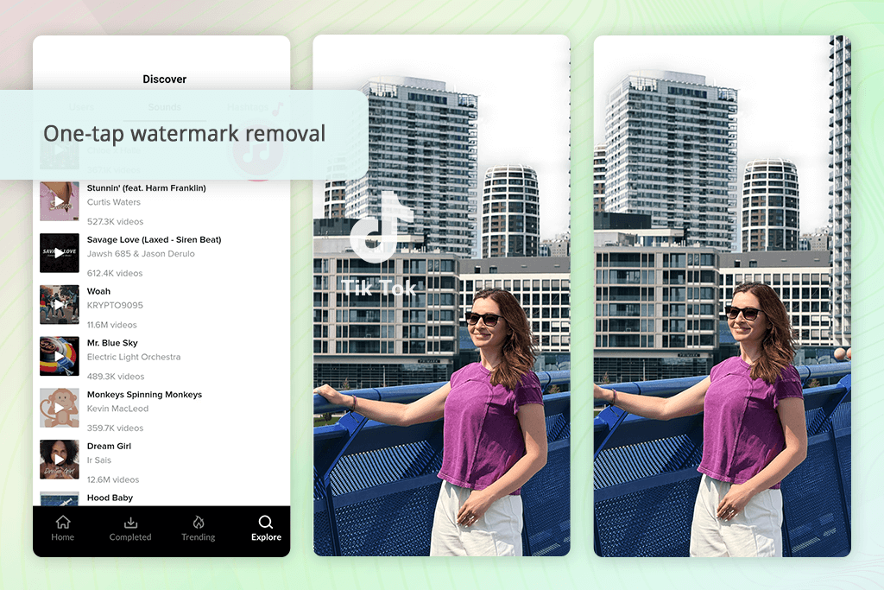The image size is (884, 590).
Task: Open the "Monkeys Spinning Monkeys" song title
Action: click(x=144, y=394)
